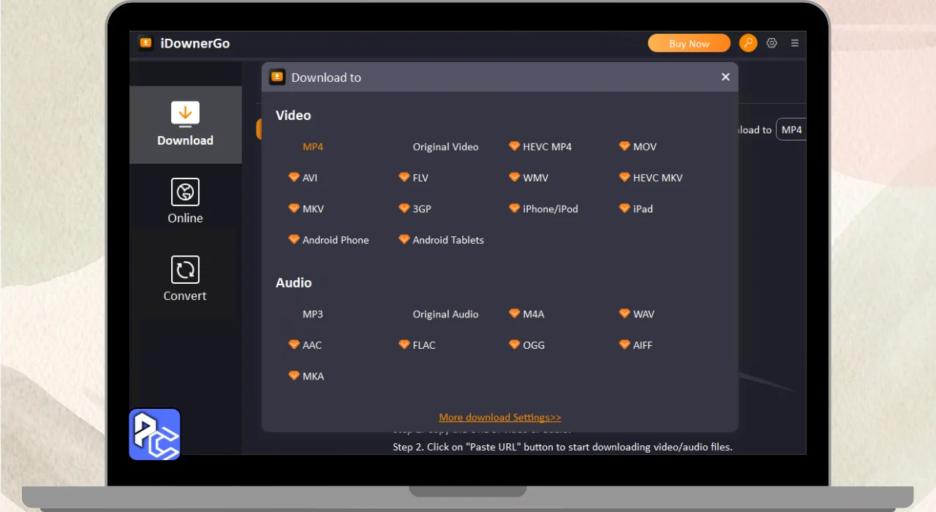This screenshot has height=512, width=936.
Task: Open the Online browser section
Action: (186, 201)
